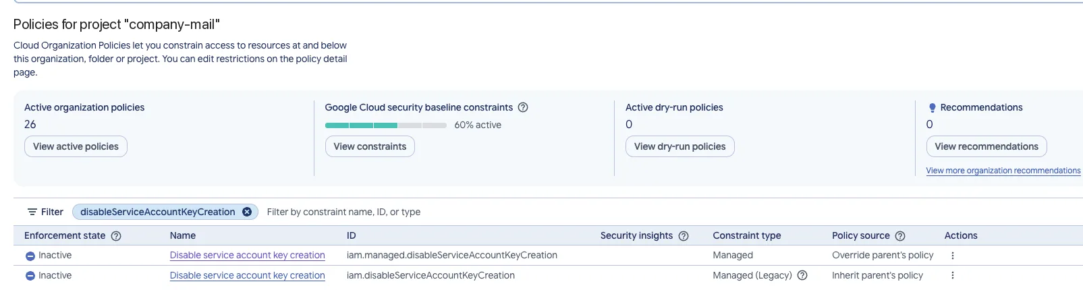
Task: Open Enforcement state help tooltip icon
Action: point(116,236)
